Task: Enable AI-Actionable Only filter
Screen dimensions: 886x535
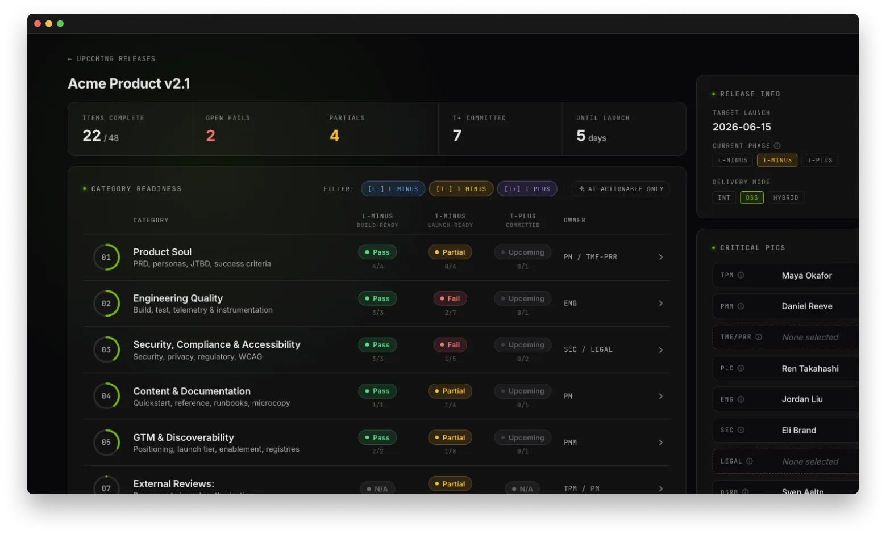Action: (x=620, y=189)
